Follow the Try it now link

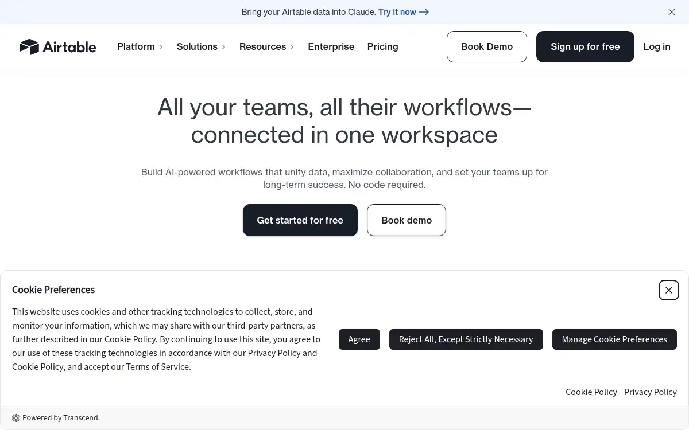point(404,12)
